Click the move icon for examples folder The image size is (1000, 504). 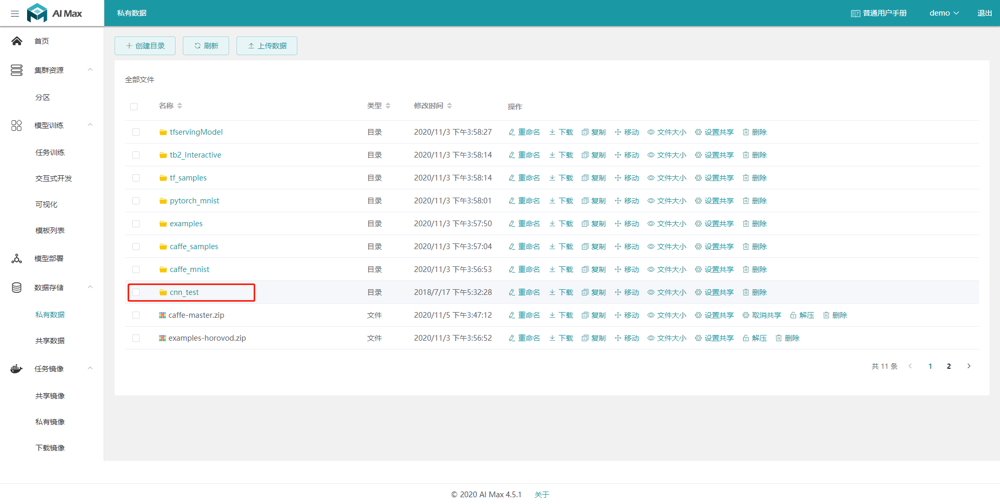pos(618,223)
